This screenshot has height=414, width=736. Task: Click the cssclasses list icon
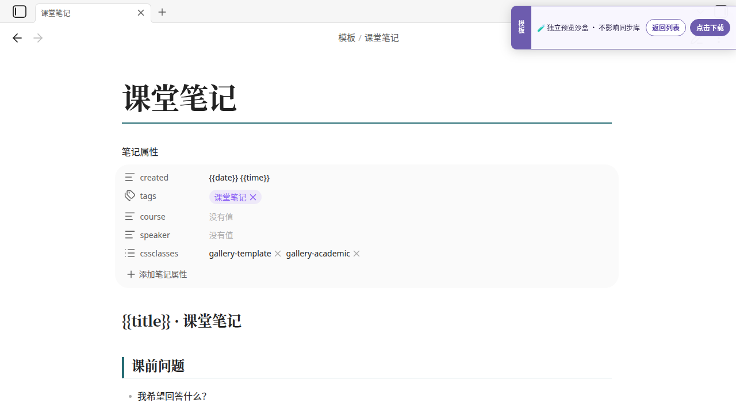tap(130, 253)
